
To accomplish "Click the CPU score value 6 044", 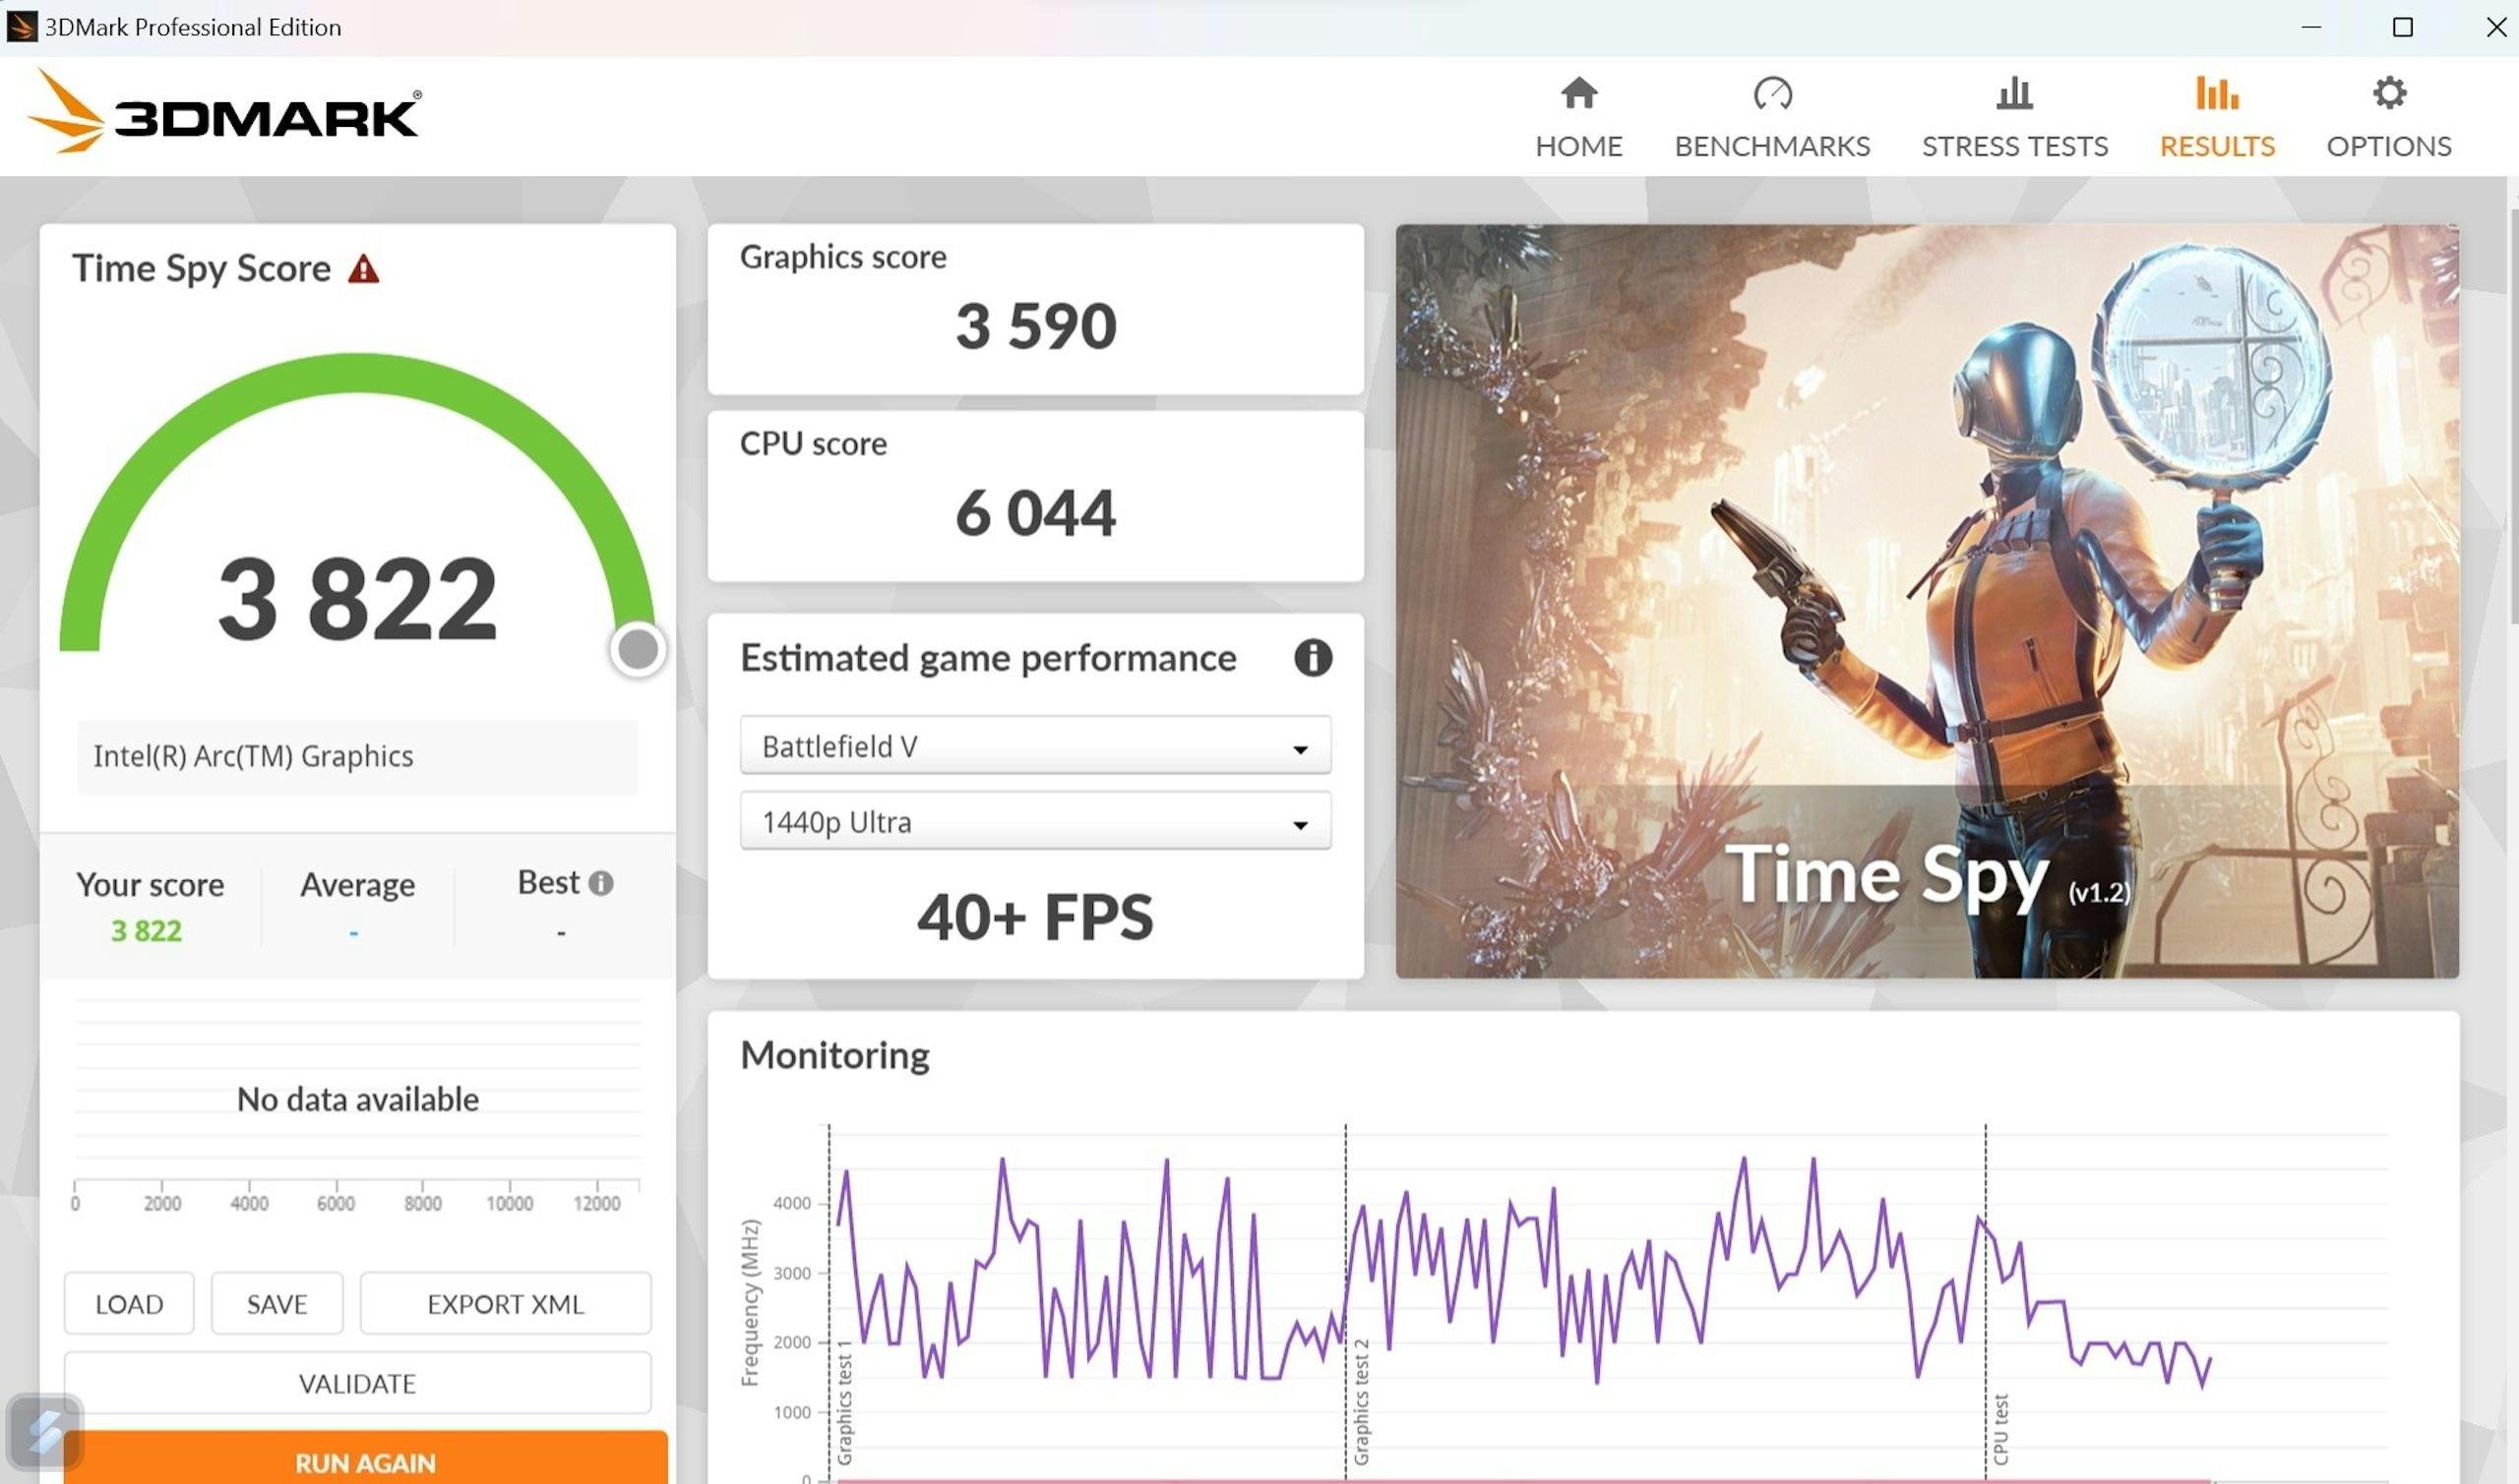I will point(1035,512).
